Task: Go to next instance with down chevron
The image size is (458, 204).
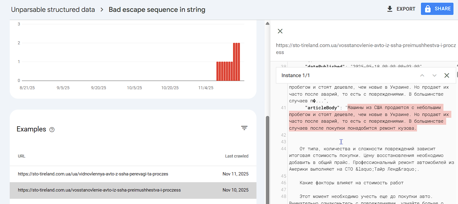Action: coord(434,75)
